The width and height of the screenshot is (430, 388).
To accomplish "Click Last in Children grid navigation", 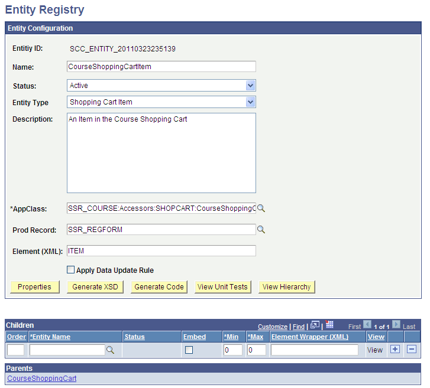I will [x=409, y=327].
